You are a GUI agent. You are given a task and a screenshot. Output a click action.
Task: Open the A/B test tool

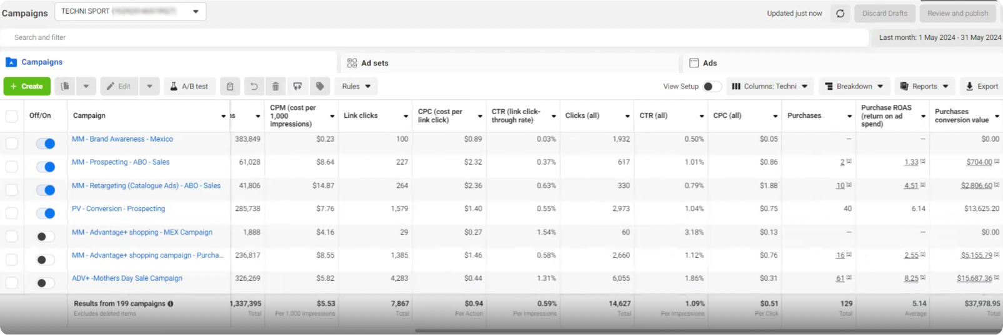click(190, 87)
